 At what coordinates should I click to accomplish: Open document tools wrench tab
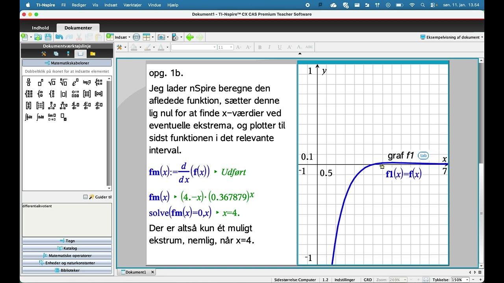pos(44,53)
